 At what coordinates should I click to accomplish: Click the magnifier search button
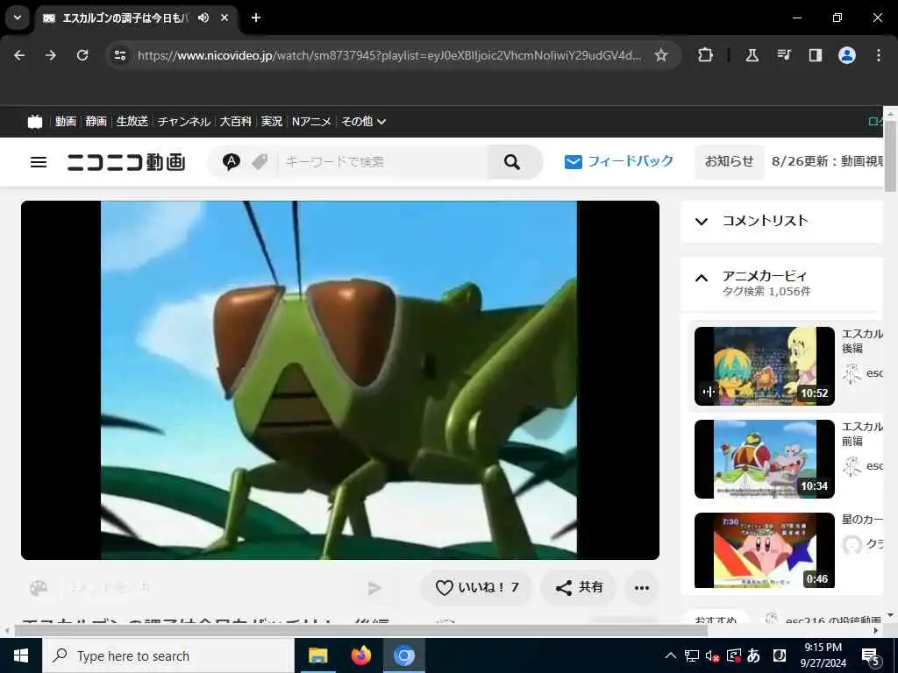(512, 162)
